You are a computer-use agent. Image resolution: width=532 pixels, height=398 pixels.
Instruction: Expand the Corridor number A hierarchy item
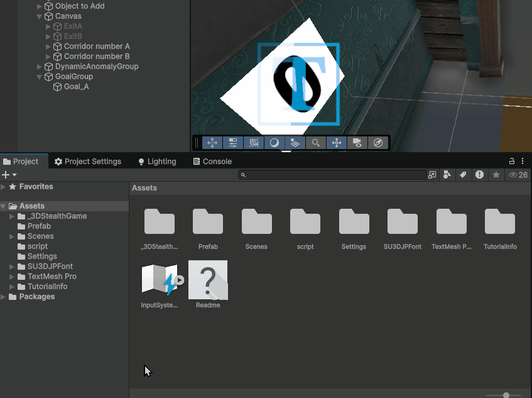click(49, 47)
